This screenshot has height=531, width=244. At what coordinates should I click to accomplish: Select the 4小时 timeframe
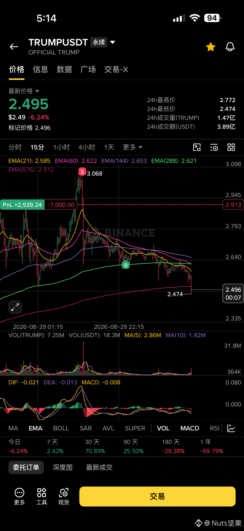[87, 147]
